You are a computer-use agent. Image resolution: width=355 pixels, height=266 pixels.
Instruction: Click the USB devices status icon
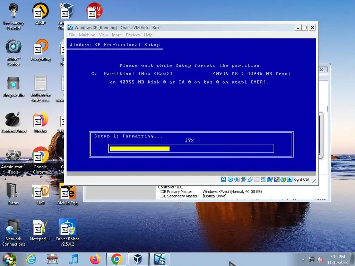tap(250, 179)
